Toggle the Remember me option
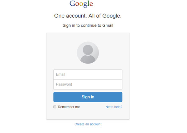 click(x=55, y=107)
